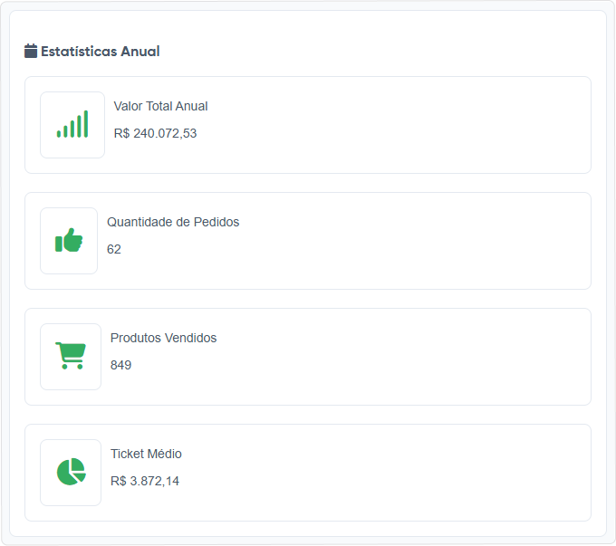The image size is (616, 546).
Task: Click the Valor Total Anual label
Action: point(160,106)
